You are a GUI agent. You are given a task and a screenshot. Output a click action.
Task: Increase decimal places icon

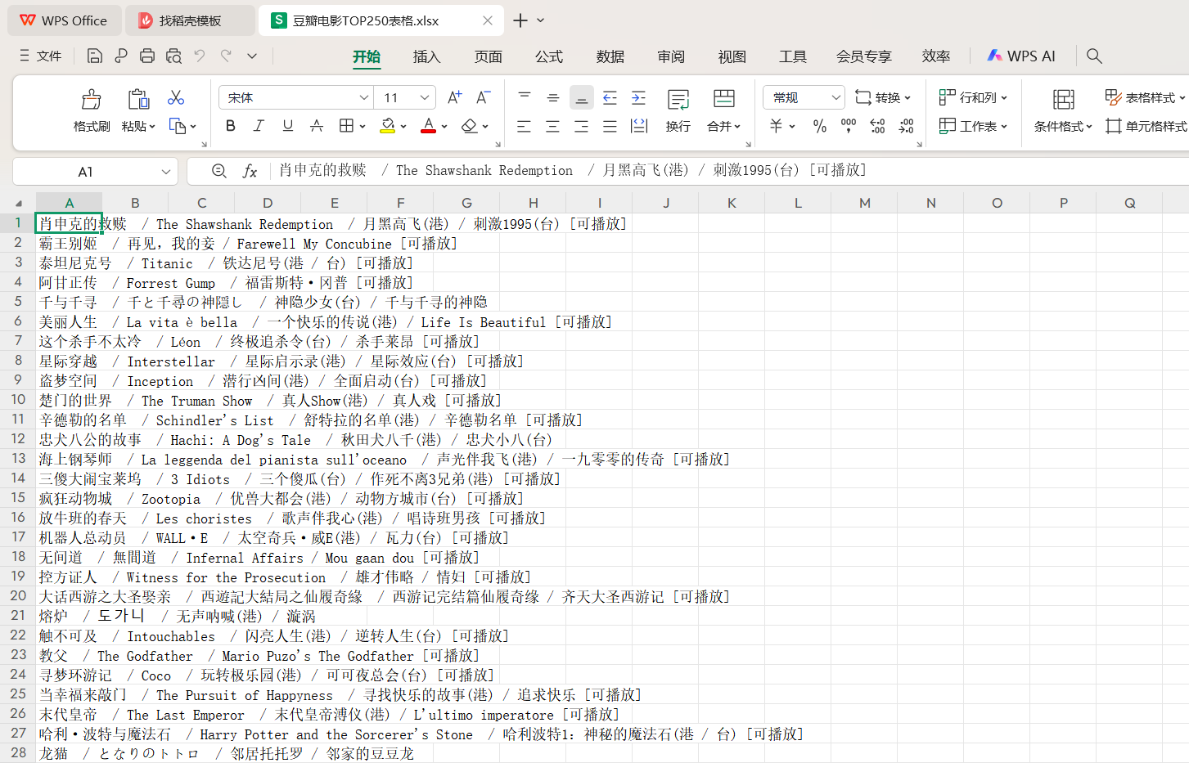pos(877,126)
